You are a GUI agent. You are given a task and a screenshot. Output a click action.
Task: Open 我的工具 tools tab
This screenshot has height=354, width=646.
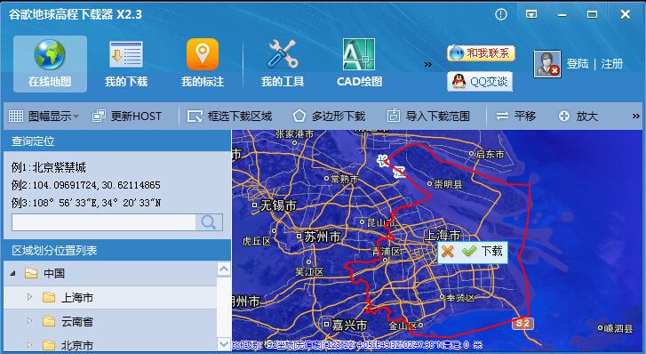click(x=283, y=64)
